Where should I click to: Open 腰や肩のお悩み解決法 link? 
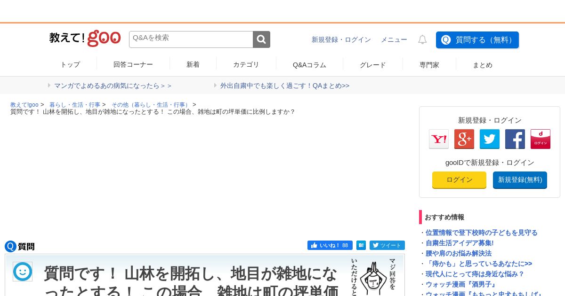coord(459,253)
